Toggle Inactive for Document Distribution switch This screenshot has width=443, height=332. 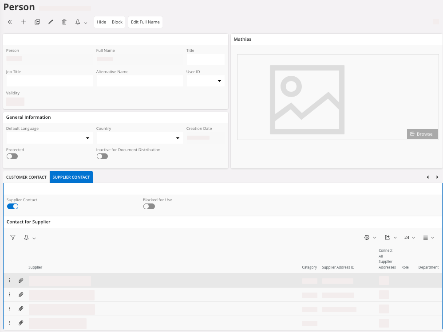(x=102, y=156)
